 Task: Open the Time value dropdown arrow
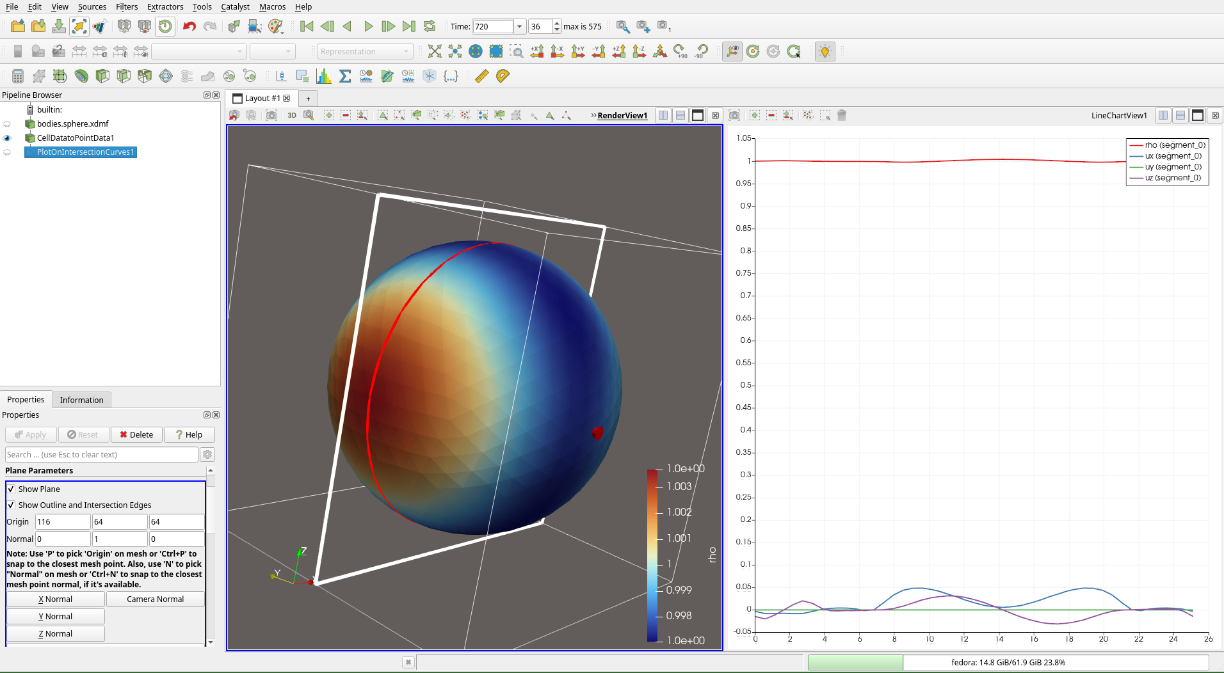click(x=520, y=26)
